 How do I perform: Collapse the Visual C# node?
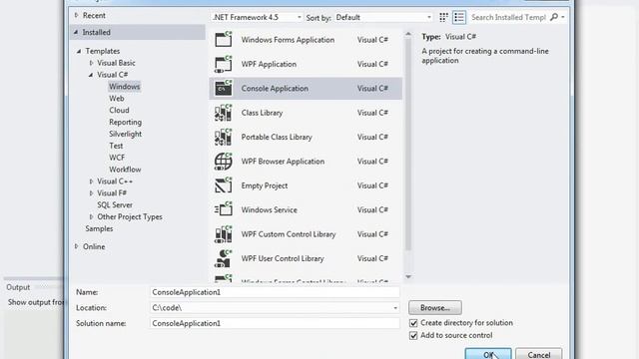[91, 75]
